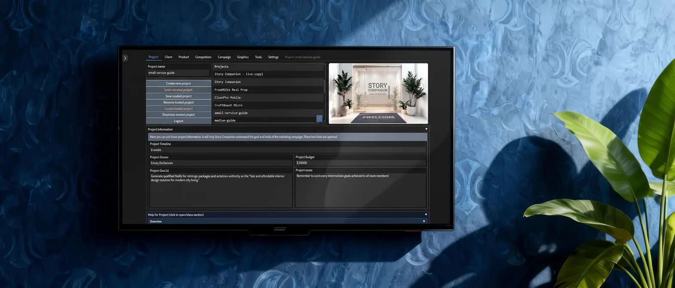Image resolution: width=675 pixels, height=288 pixels.
Task: Click Save rooded project button
Action: tap(178, 96)
